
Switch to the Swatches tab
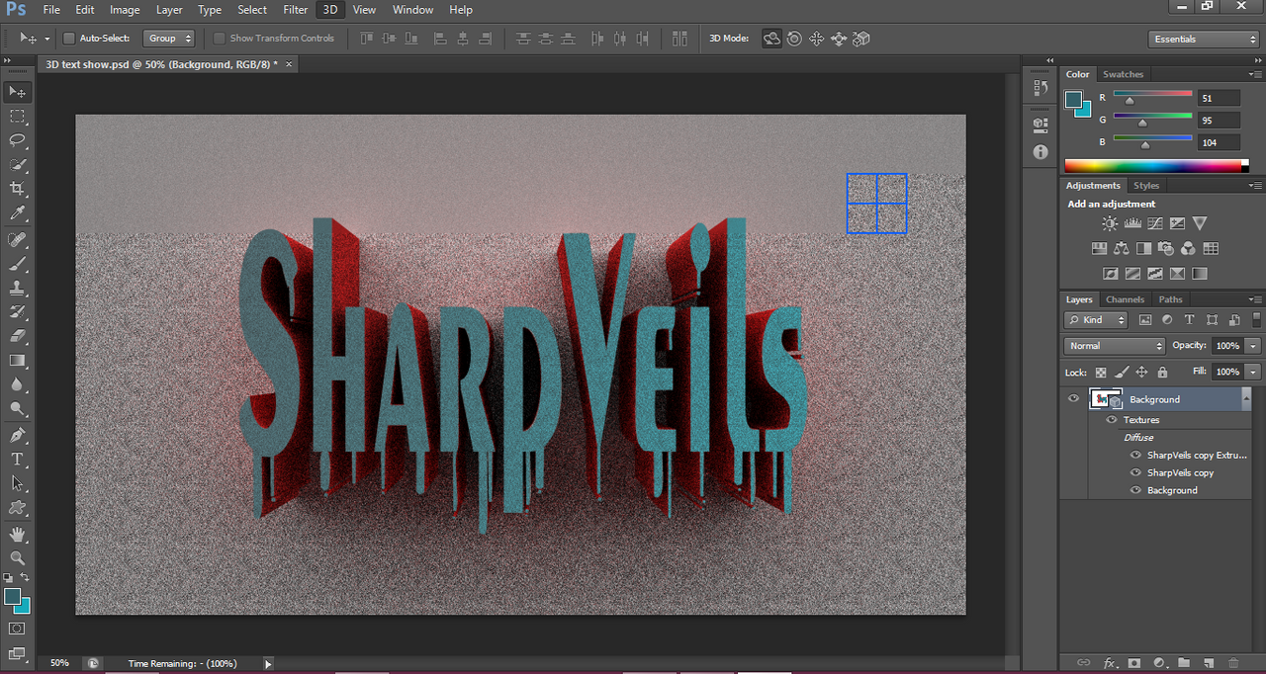[x=1123, y=74]
